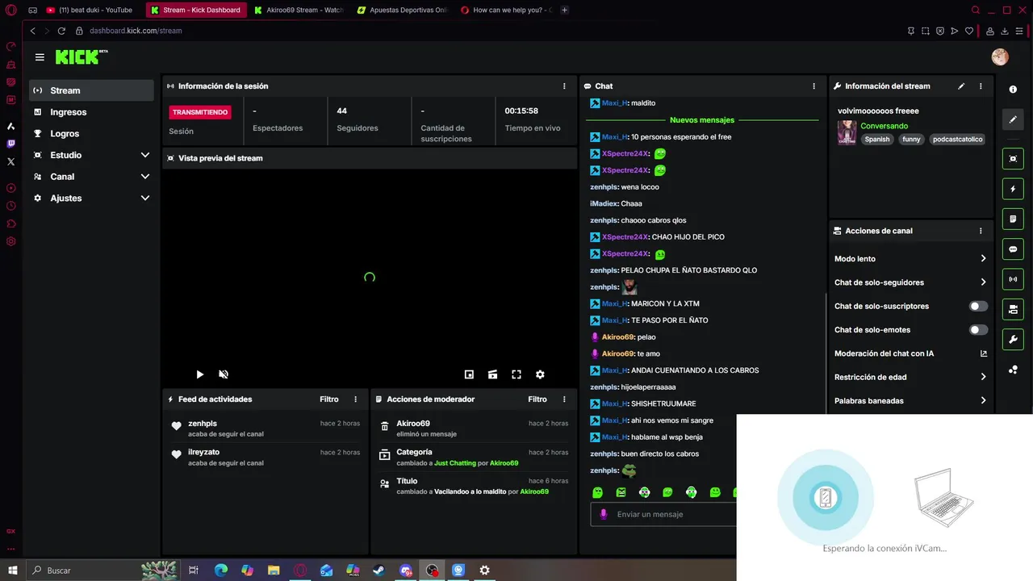Viewport: 1033px width, 581px height.
Task: Open picture-in-picture for stream preview
Action: click(x=469, y=374)
